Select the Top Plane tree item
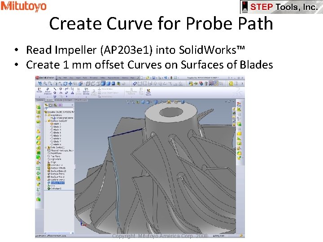Screen dimensions: 323x242 pyautogui.click(x=54, y=156)
